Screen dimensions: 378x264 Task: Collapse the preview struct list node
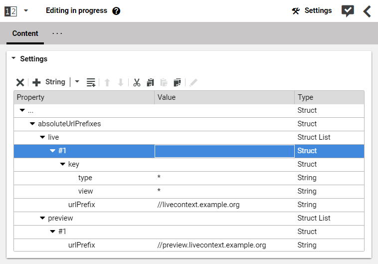(42, 218)
